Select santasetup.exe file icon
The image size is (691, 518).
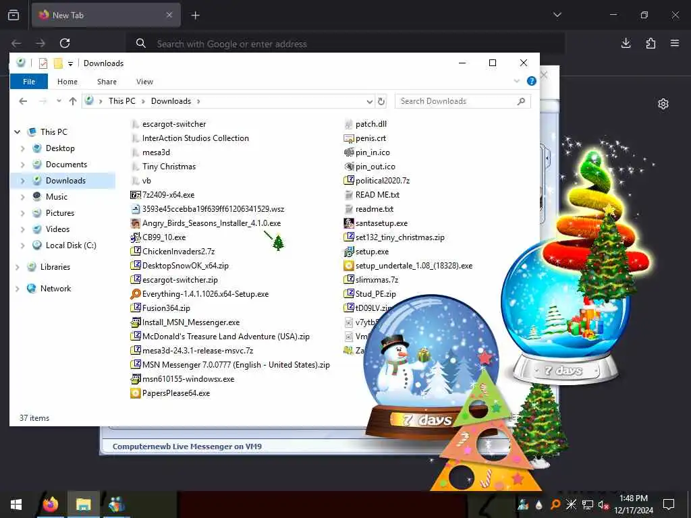click(x=349, y=223)
